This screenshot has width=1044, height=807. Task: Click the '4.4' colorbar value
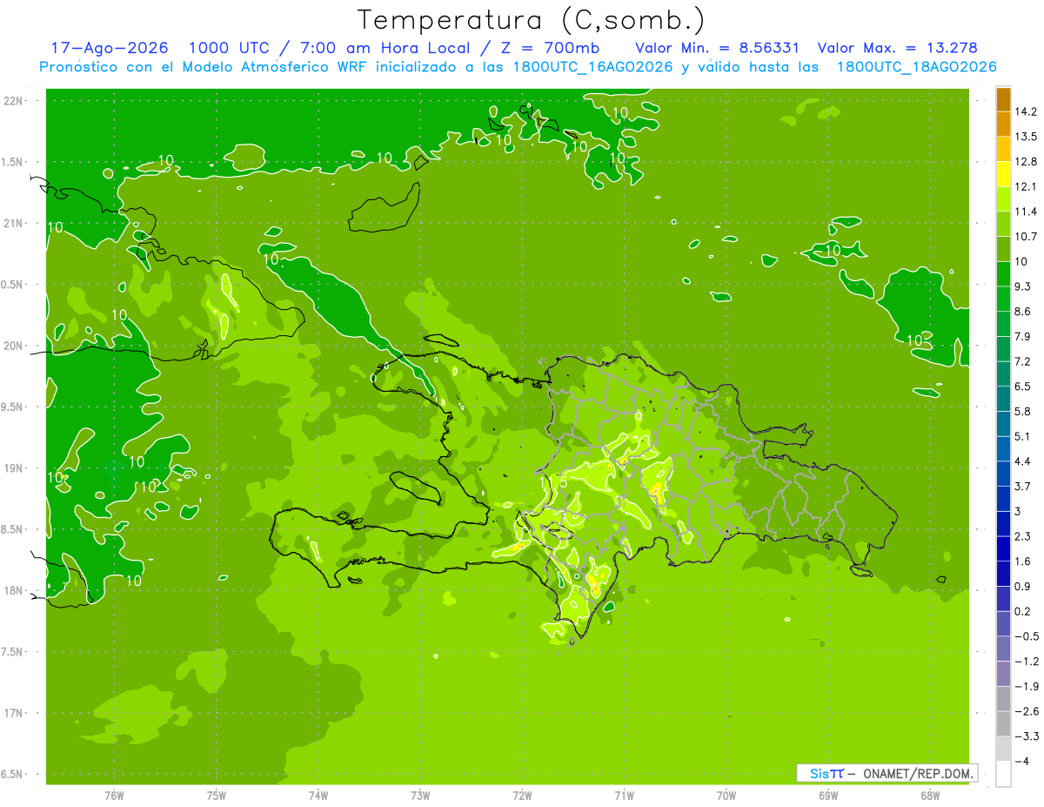coord(1023,461)
